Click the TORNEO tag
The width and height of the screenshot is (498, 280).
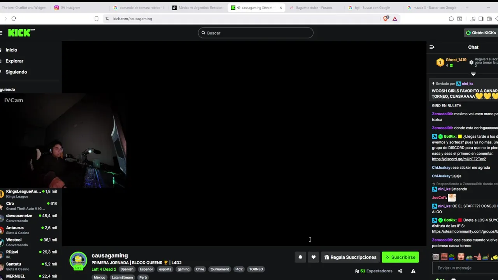(x=256, y=269)
